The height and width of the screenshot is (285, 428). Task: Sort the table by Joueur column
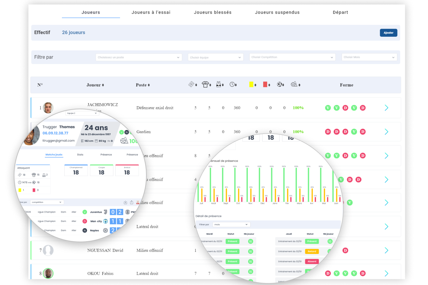[95, 85]
